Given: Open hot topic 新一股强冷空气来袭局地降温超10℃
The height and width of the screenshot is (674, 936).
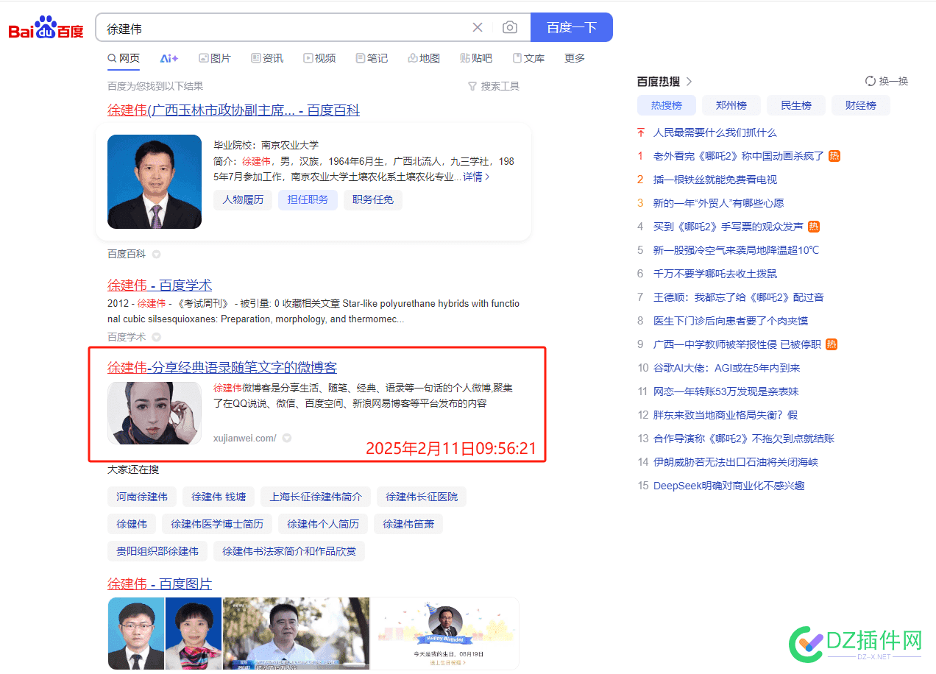Looking at the screenshot, I should click(x=737, y=250).
